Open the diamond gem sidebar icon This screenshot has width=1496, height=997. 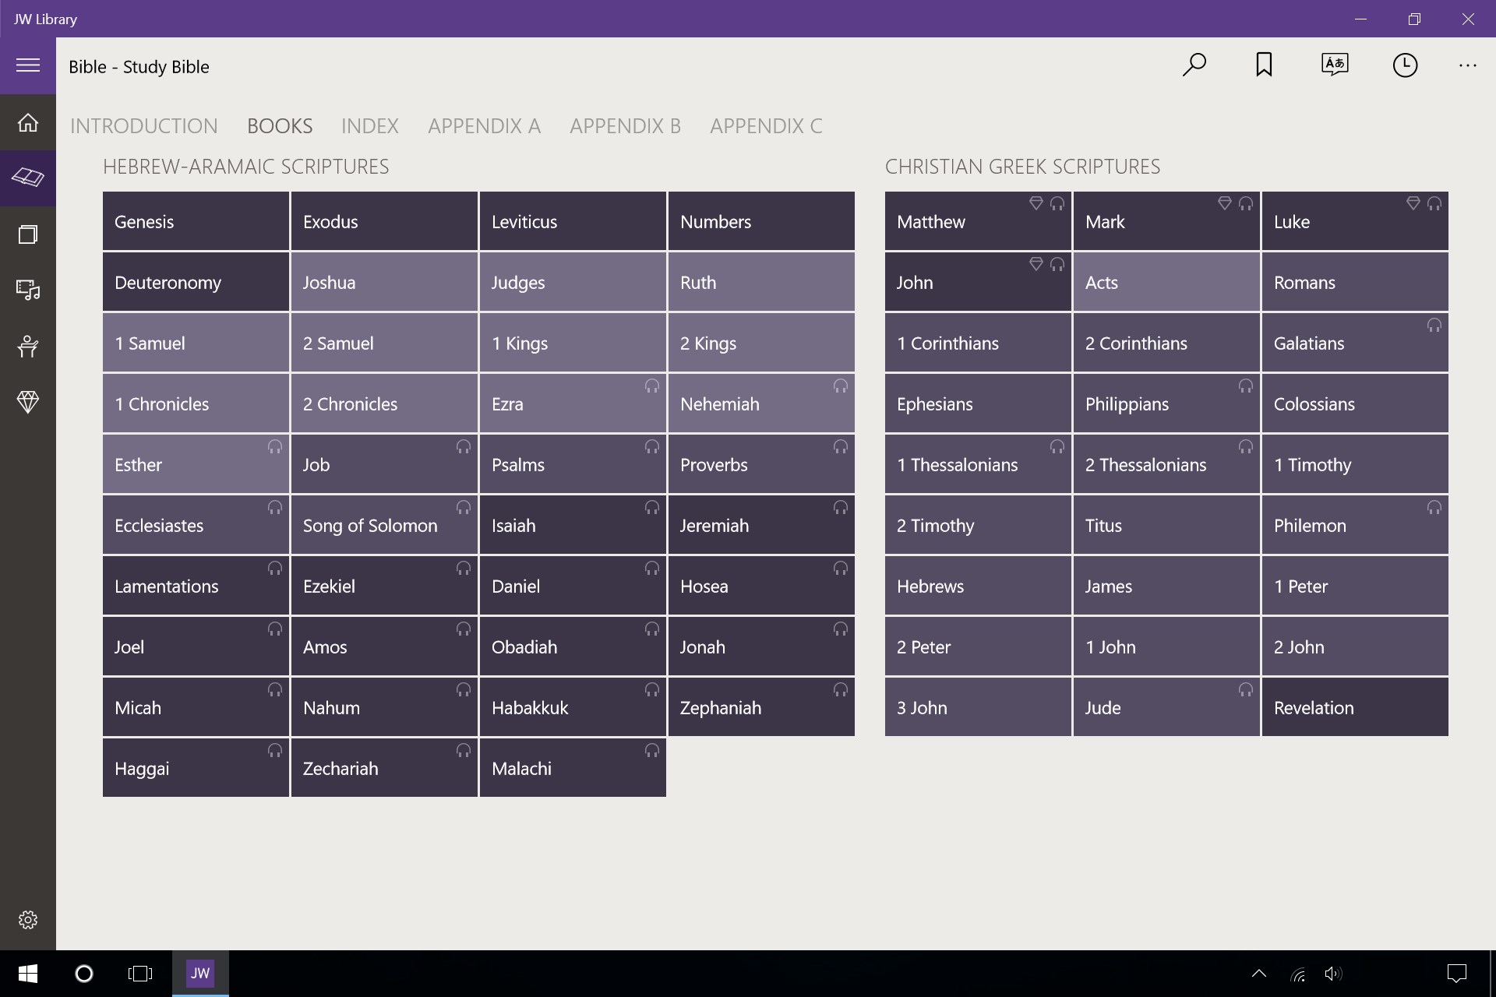[x=28, y=402]
